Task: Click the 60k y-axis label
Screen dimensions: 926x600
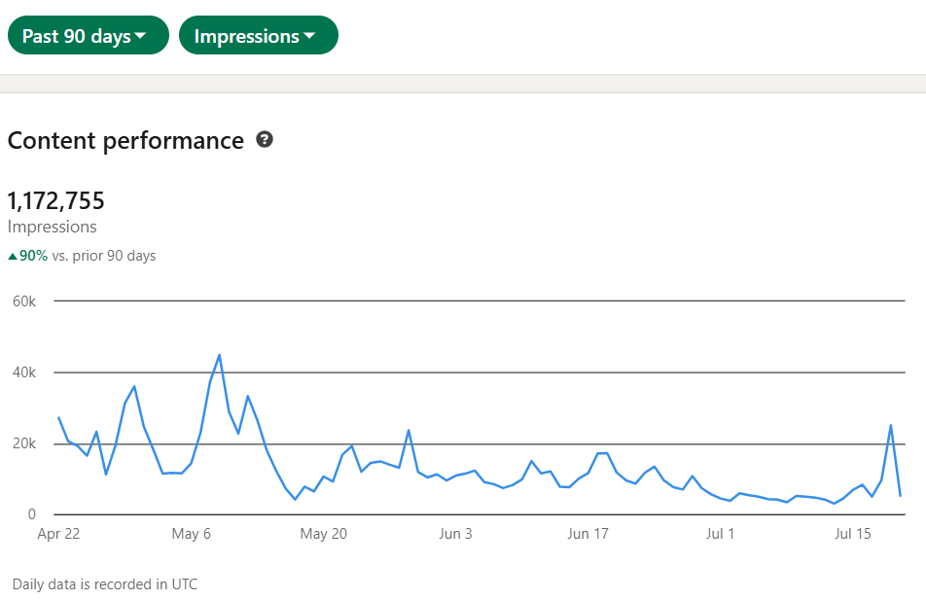Action: click(x=23, y=301)
